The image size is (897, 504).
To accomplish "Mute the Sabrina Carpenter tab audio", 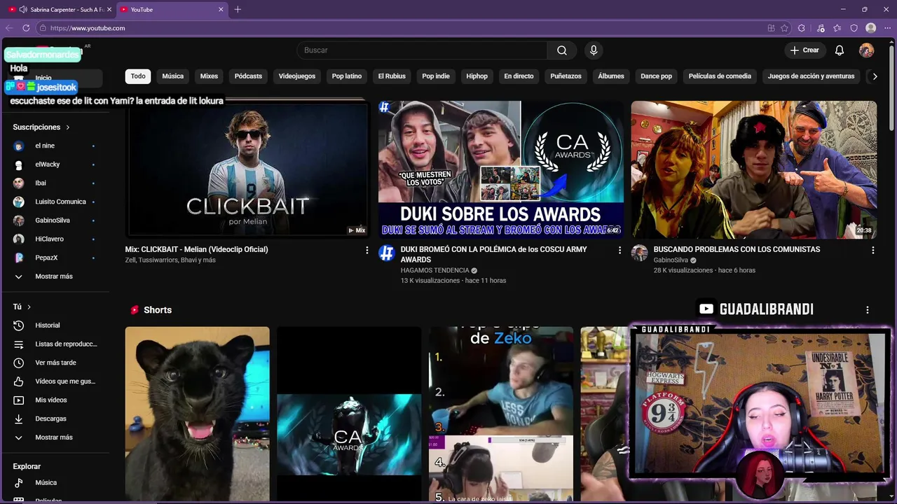I will coord(23,9).
